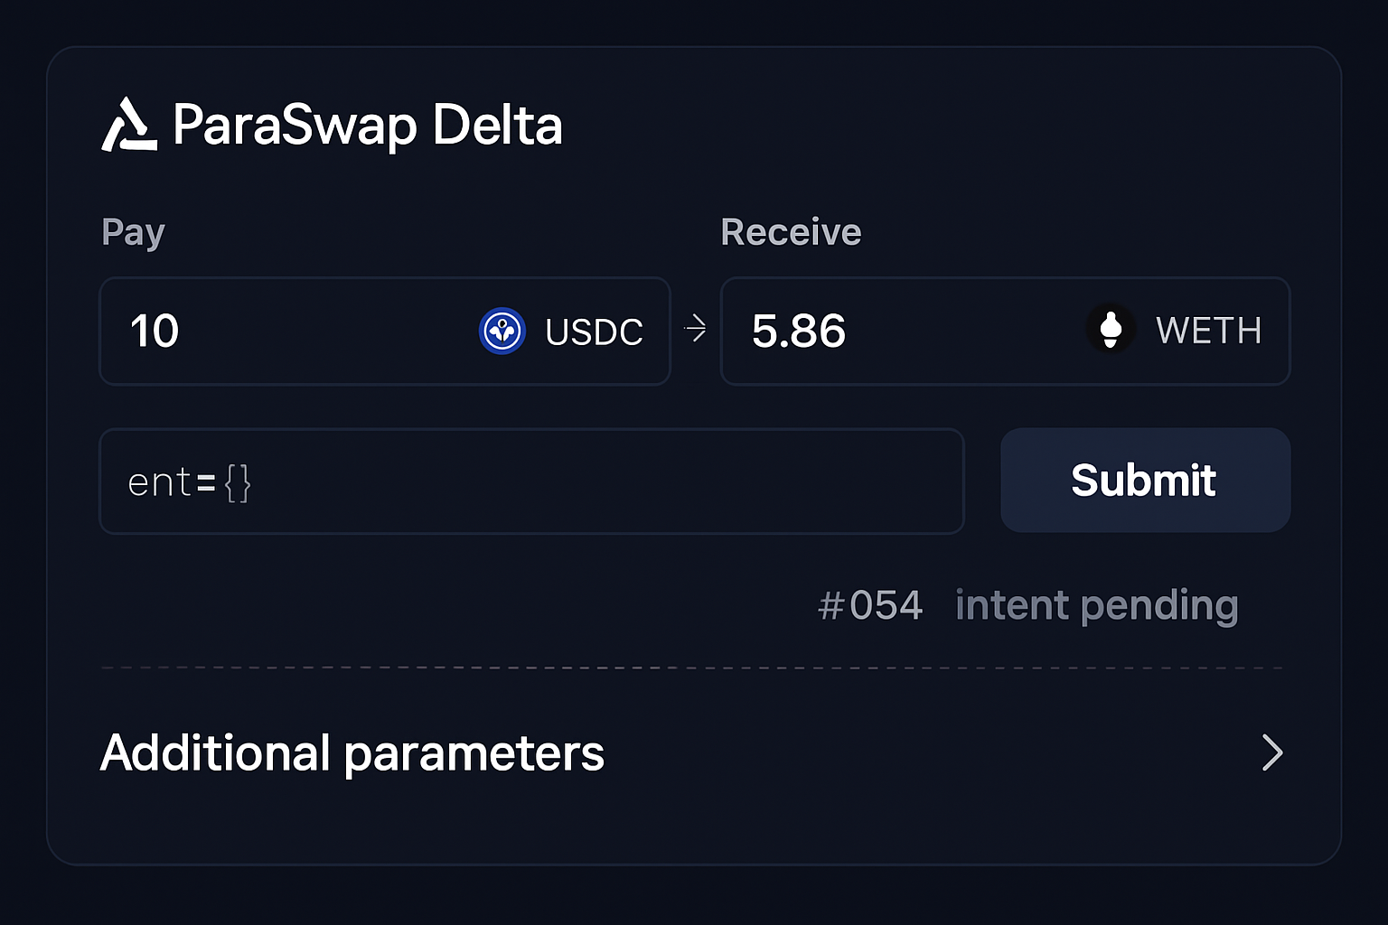Open the Pay token selector via USDC coin badge
Image resolution: width=1388 pixels, height=925 pixels.
[502, 331]
